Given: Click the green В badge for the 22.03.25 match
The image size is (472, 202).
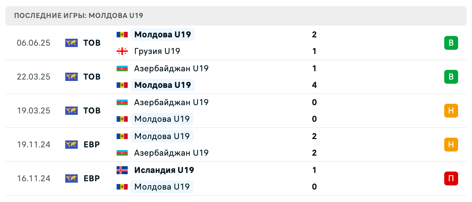Looking at the screenshot, I should [x=451, y=77].
